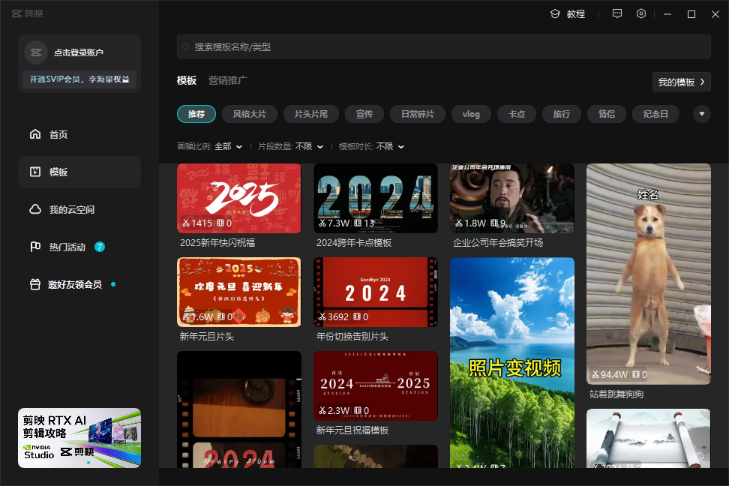Switch to the 模板 tab
The height and width of the screenshot is (486, 729).
click(x=187, y=80)
